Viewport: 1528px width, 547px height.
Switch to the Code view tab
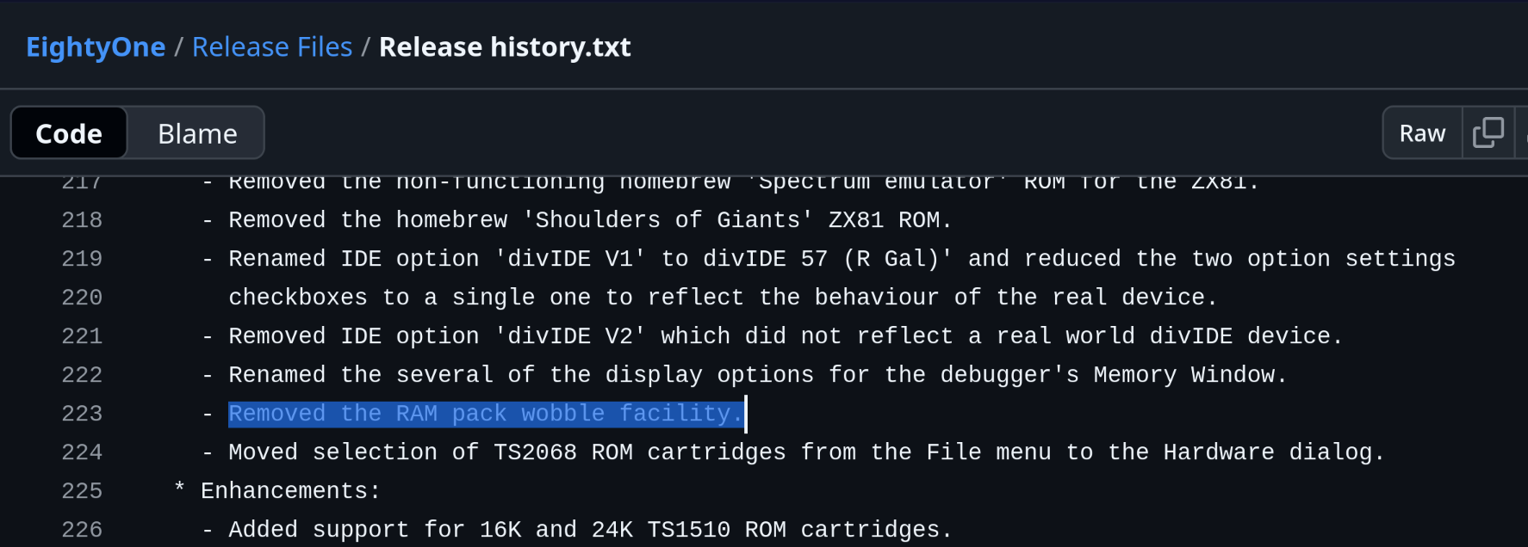coord(69,133)
